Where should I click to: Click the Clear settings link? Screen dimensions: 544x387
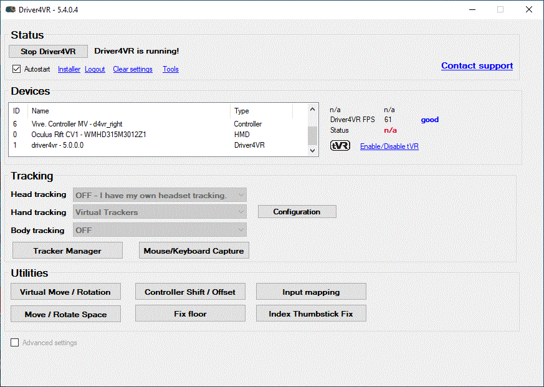point(133,69)
